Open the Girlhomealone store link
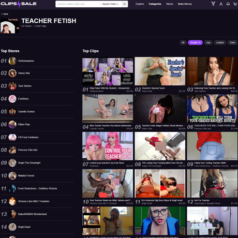Viewport: 238px width, 238px height. (x=26, y=61)
